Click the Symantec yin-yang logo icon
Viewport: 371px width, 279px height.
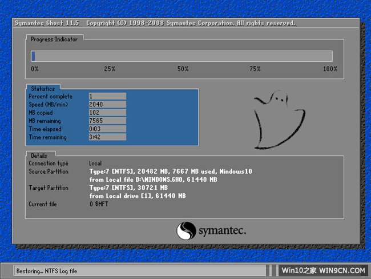click(186, 232)
